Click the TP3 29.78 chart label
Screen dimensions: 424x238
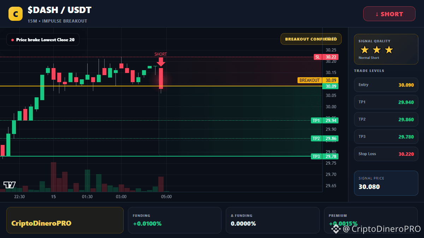(x=324, y=157)
